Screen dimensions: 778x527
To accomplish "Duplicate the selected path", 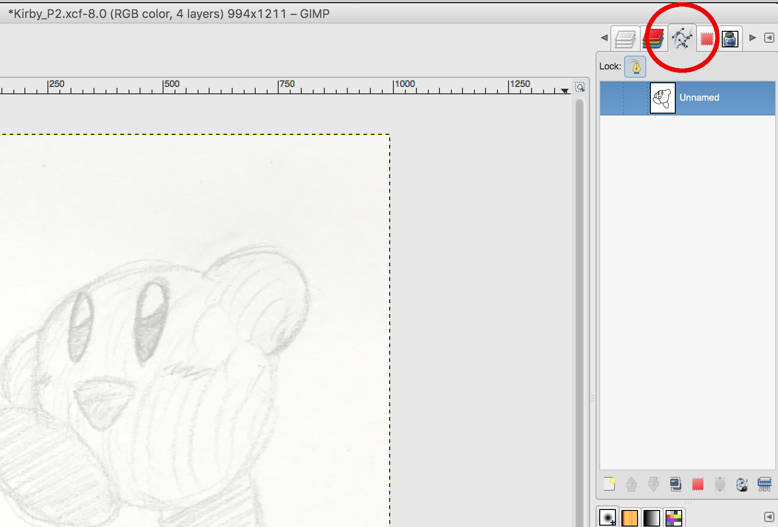I will [x=676, y=484].
